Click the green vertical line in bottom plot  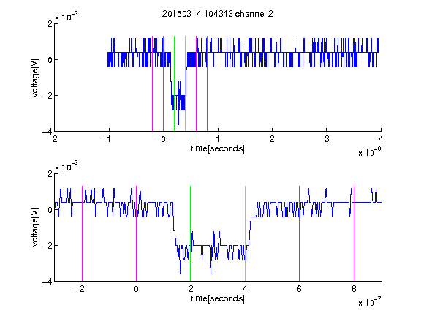tap(190, 233)
